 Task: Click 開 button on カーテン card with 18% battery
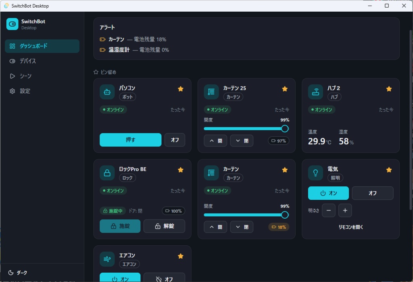point(215,227)
